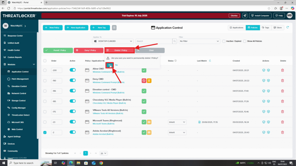
Task: Collapse the Modules section chevron
Action: tap(34, 64)
